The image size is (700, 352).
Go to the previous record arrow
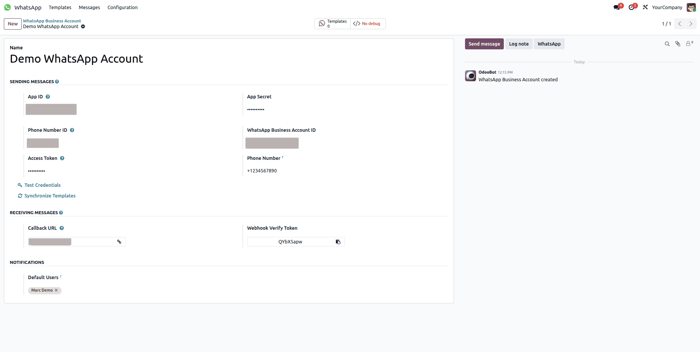coord(680,24)
